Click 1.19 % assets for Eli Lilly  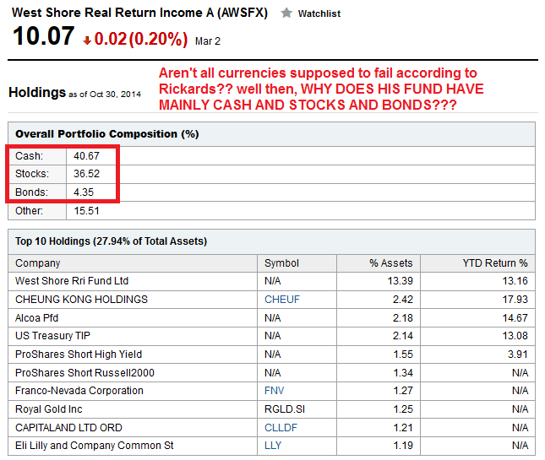pyautogui.click(x=403, y=446)
